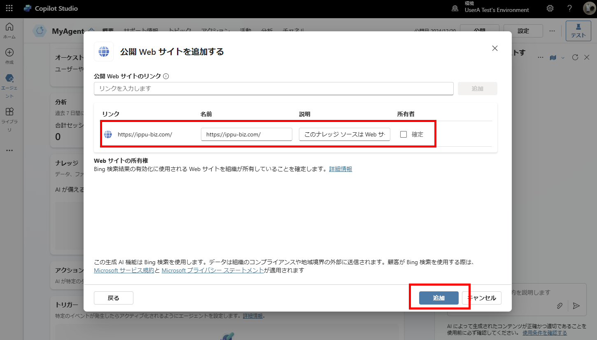
Task: Click the paperclip attachment icon in the test chat
Action: pos(560,306)
